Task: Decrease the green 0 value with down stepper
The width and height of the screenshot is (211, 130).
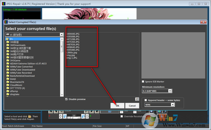Action: tap(87, 117)
